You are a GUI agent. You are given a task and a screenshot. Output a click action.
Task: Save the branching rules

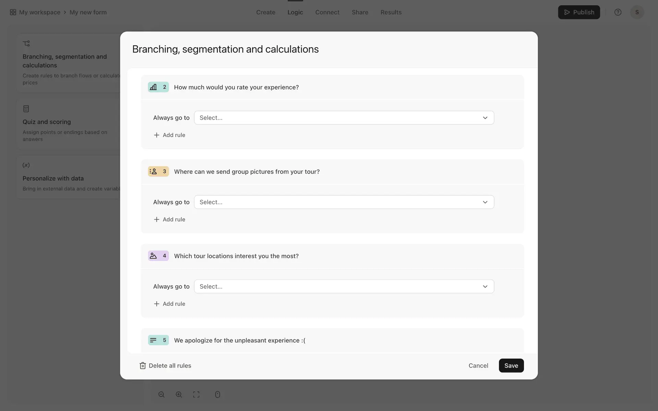511,366
